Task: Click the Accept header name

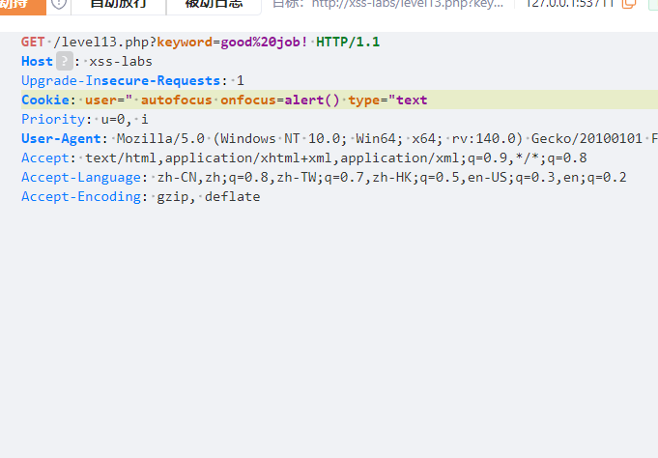Action: point(45,157)
